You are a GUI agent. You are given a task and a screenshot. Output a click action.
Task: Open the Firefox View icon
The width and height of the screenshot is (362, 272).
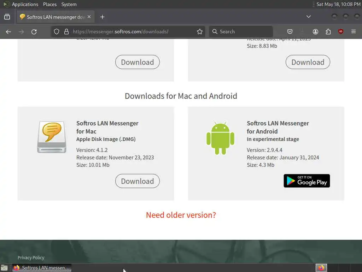7,17
